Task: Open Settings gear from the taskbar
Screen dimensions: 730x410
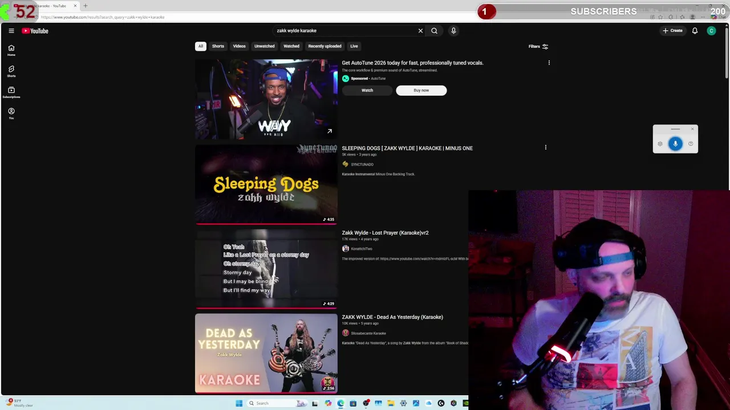Action: click(x=403, y=403)
